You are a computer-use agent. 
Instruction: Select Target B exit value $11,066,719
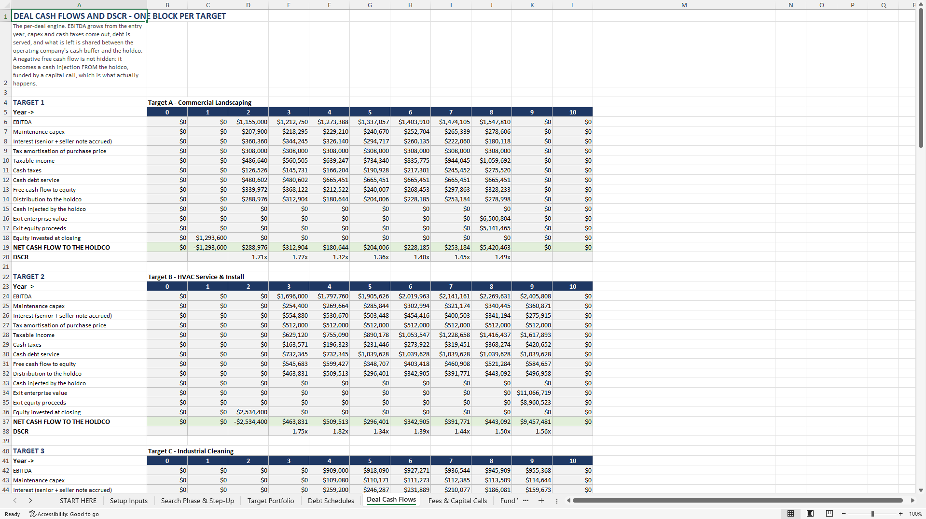[x=532, y=393]
